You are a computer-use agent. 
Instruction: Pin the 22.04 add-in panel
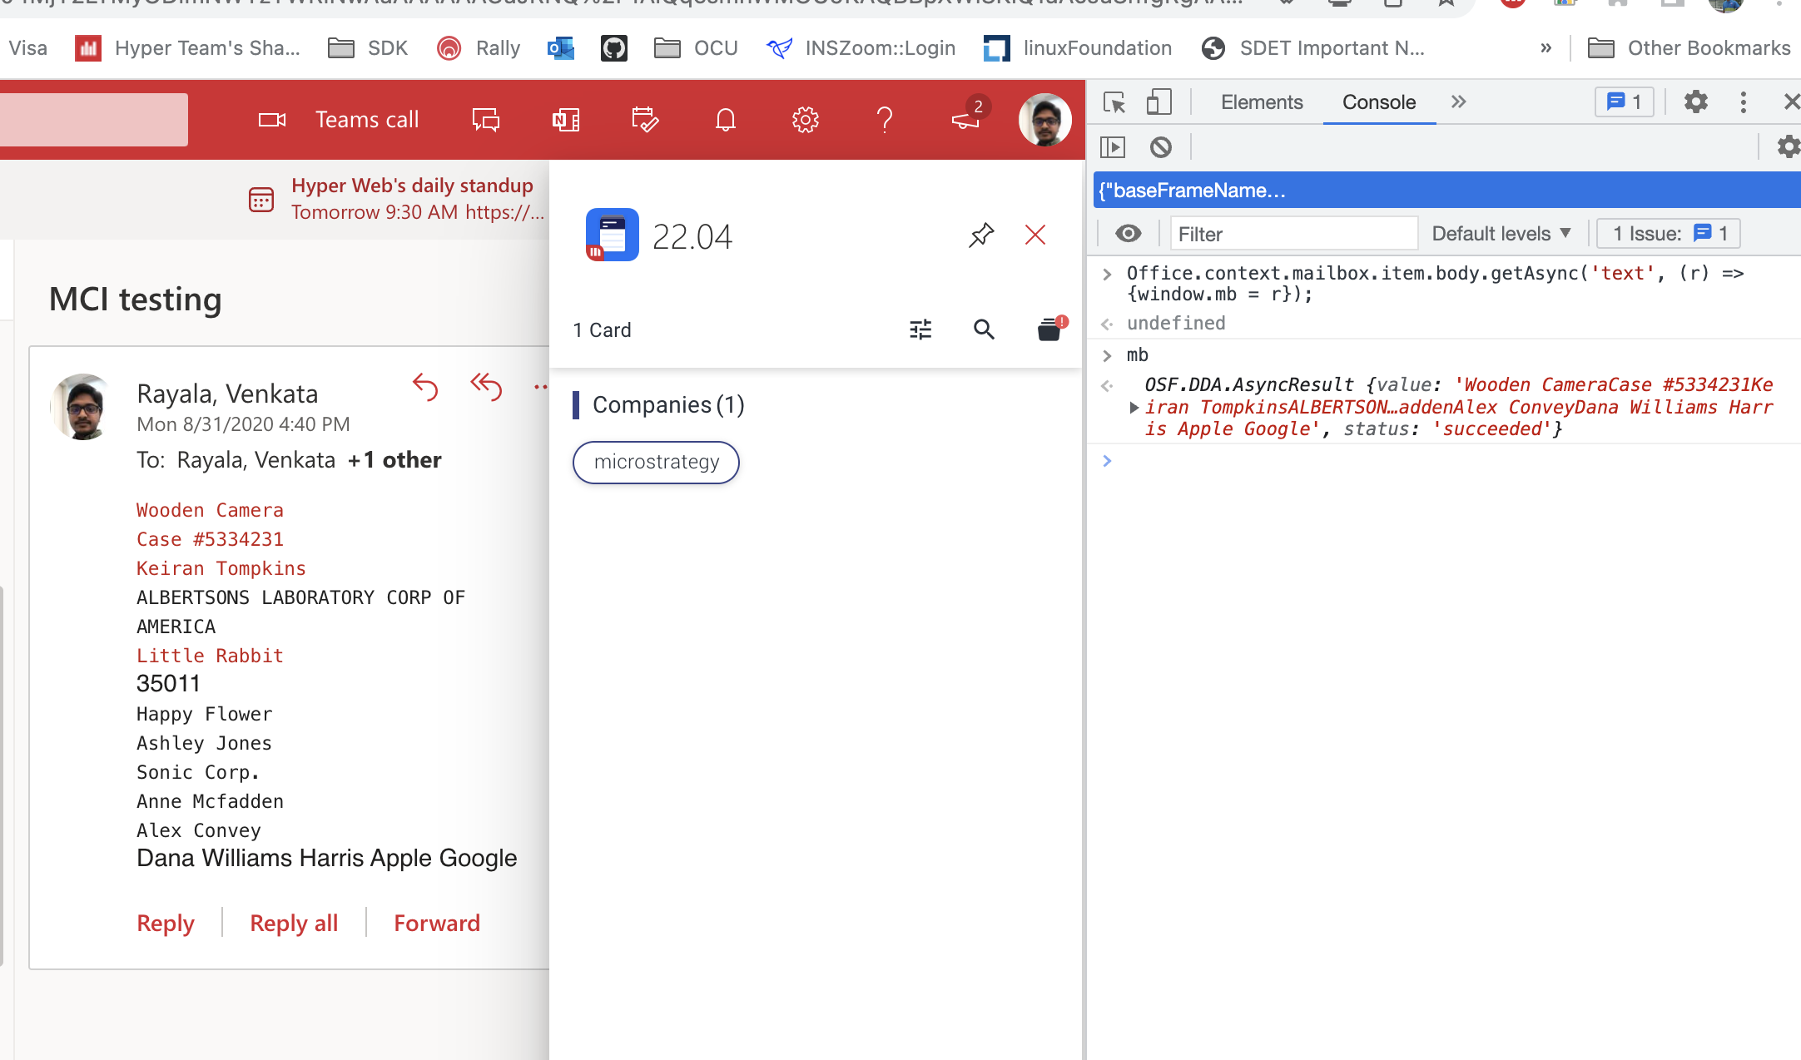(x=980, y=235)
